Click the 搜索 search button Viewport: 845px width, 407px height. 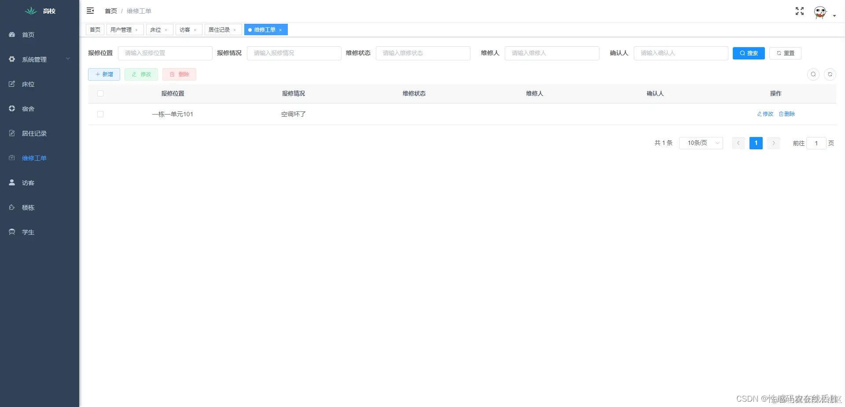tap(748, 53)
